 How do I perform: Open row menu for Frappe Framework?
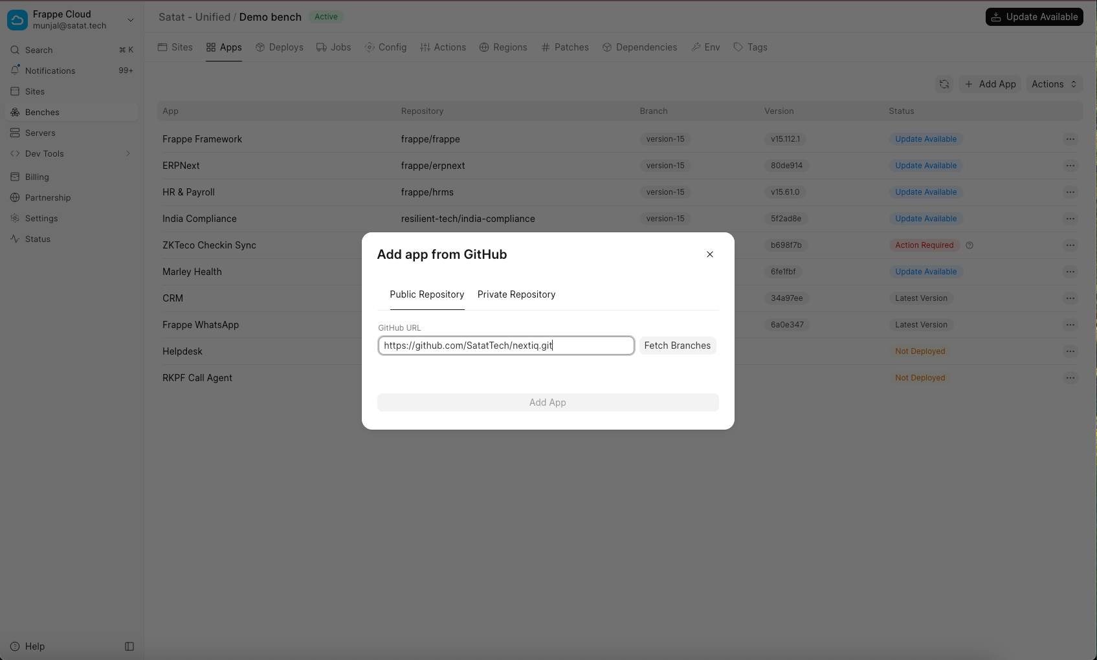tap(1070, 139)
